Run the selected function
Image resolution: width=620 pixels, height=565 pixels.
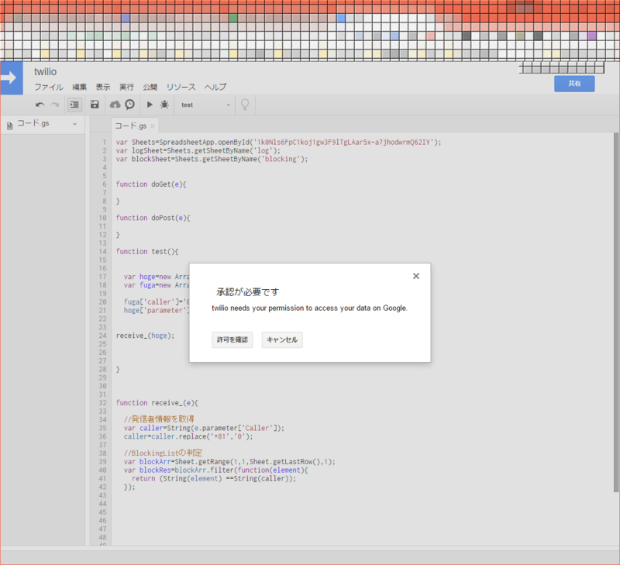pos(150,105)
